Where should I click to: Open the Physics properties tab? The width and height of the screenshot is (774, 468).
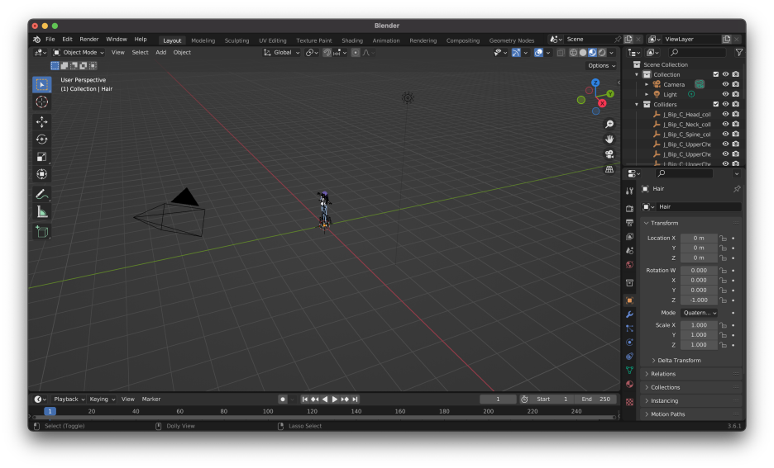coord(629,342)
